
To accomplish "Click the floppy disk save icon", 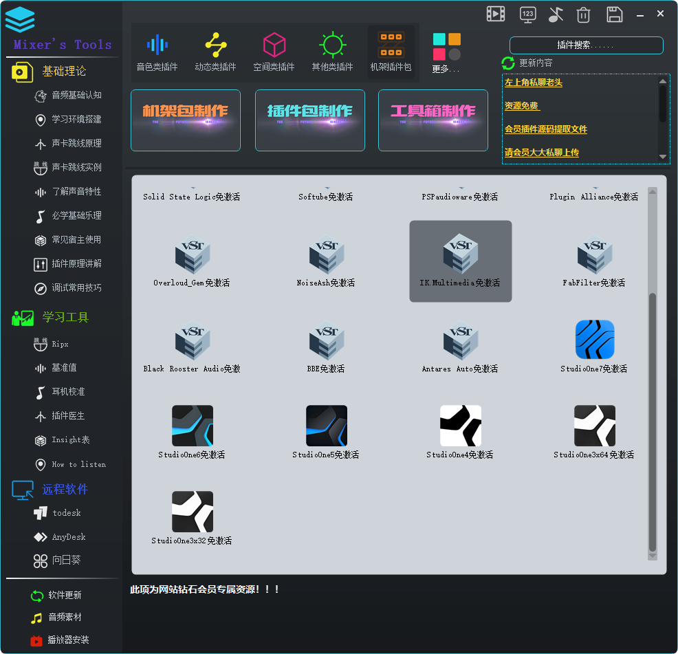I will 615,14.
